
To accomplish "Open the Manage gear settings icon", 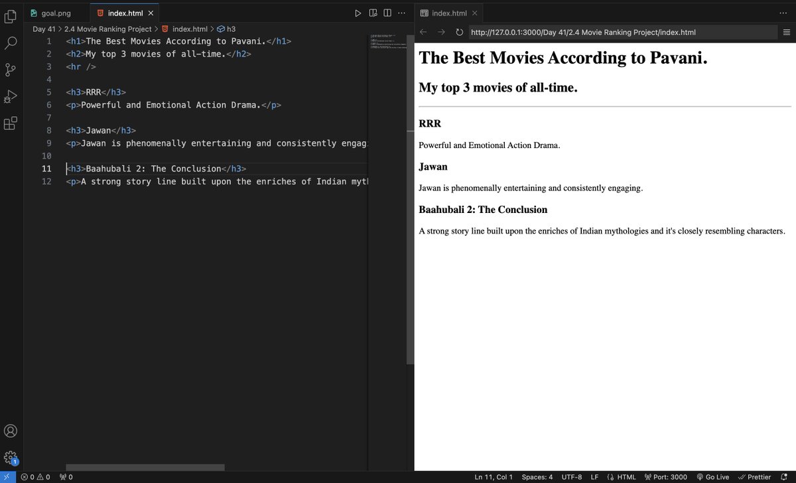I will 11,457.
